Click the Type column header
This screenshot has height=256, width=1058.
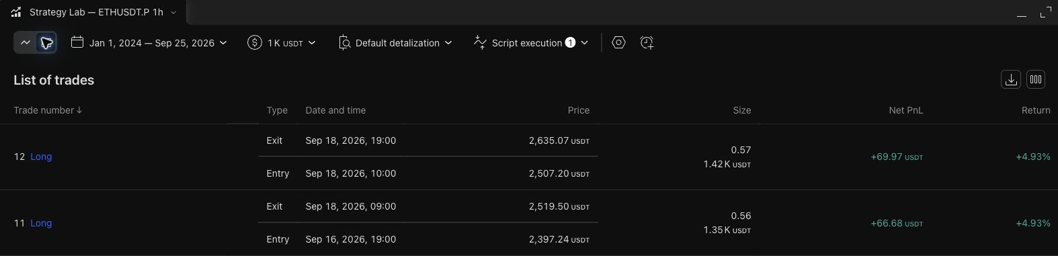[277, 110]
